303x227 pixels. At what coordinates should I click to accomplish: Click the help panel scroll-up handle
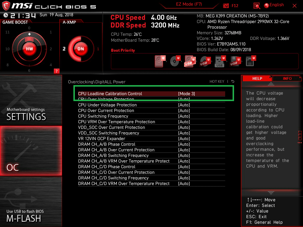tap(271, 84)
